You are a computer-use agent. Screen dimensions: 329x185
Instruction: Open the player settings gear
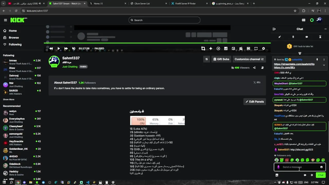(263, 48)
